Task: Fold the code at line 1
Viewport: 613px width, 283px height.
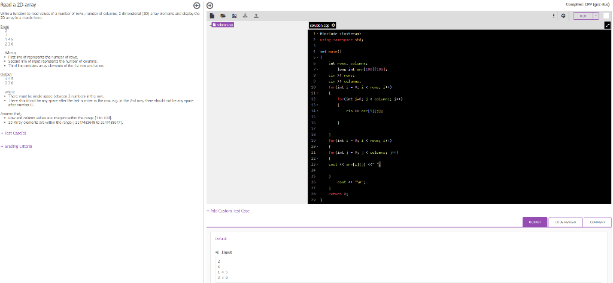Action: [317, 34]
